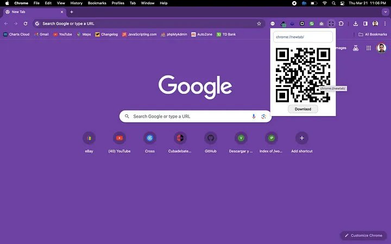Open the Edit menu
This screenshot has width=391, height=244.
point(48,3)
